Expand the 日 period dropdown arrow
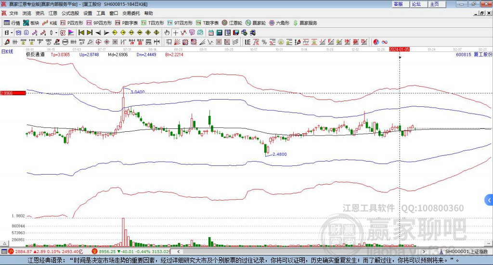 tap(12, 33)
